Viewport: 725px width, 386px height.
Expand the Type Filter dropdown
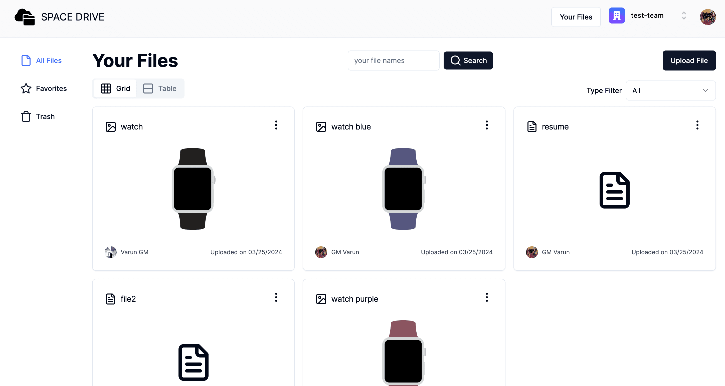click(x=670, y=90)
